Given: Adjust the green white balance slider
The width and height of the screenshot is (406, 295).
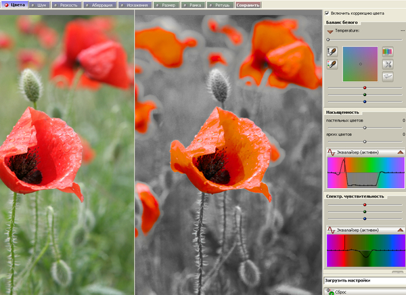Looking at the screenshot, I should pos(365,95).
